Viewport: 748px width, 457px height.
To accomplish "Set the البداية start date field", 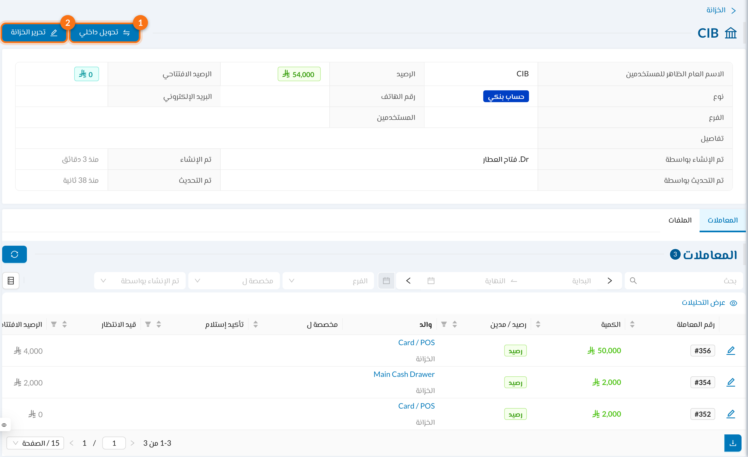I will pos(581,281).
